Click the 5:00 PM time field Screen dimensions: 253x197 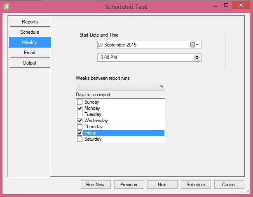click(144, 58)
